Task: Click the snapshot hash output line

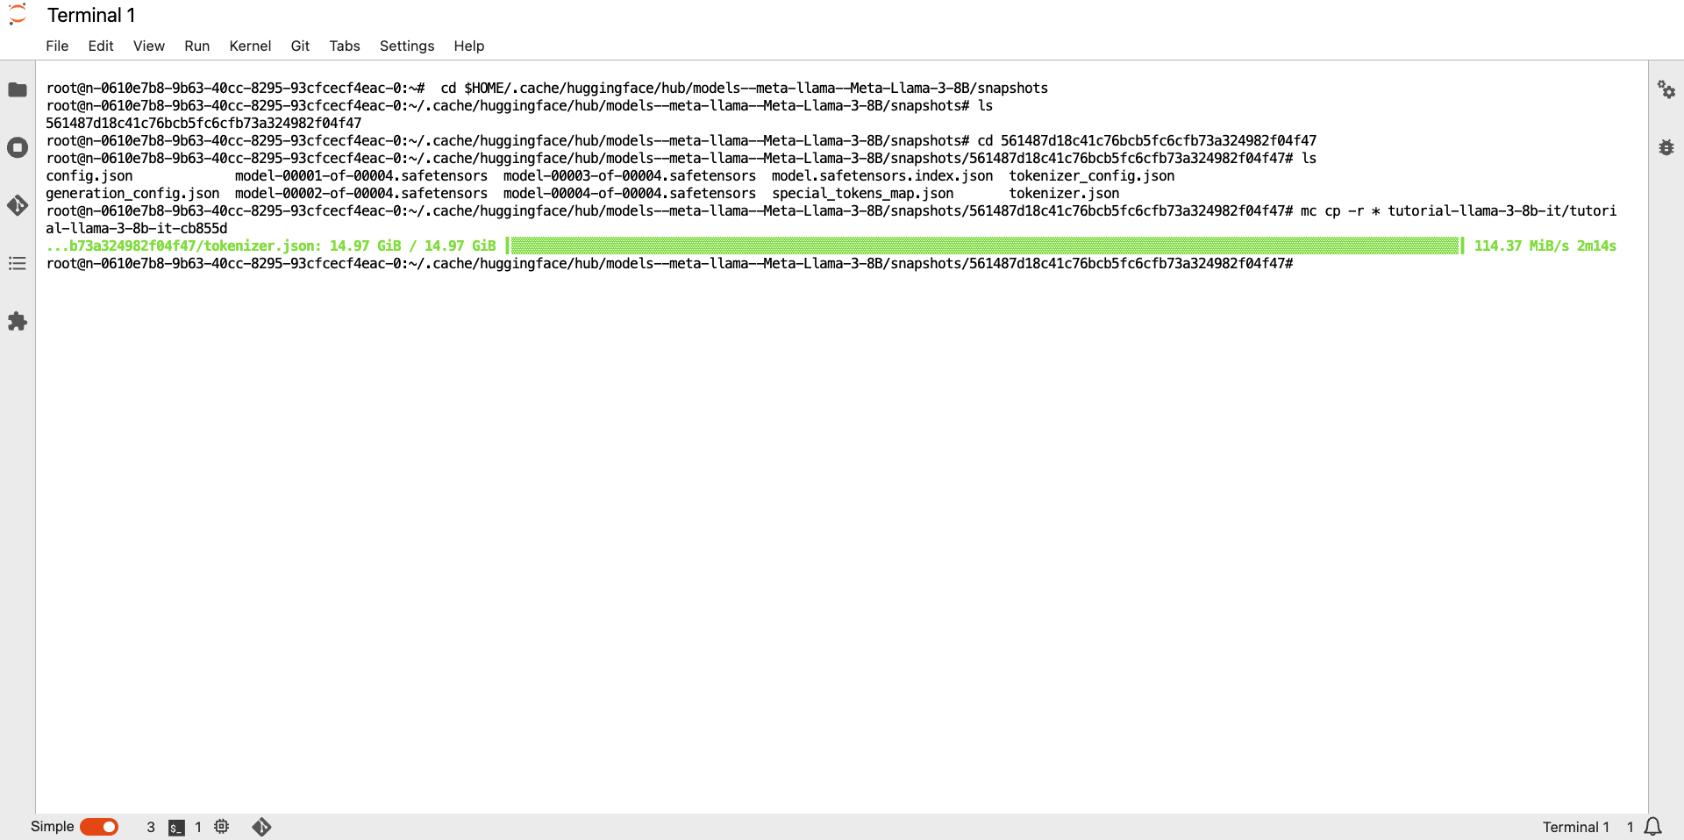Action: click(203, 123)
